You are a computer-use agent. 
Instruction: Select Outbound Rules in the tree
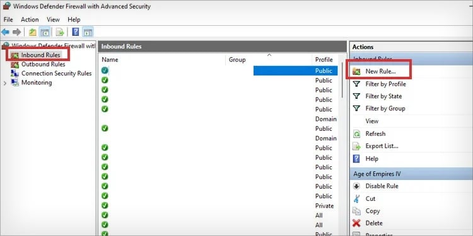pyautogui.click(x=43, y=64)
